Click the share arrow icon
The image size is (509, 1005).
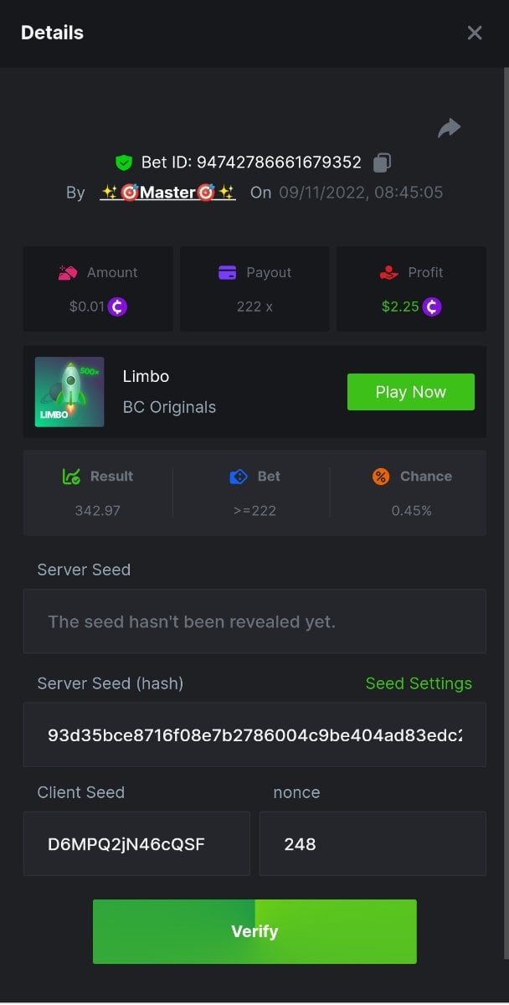click(450, 128)
